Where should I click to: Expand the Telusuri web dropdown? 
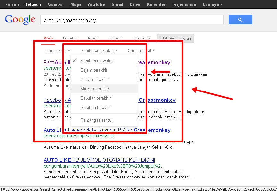[x=57, y=51]
